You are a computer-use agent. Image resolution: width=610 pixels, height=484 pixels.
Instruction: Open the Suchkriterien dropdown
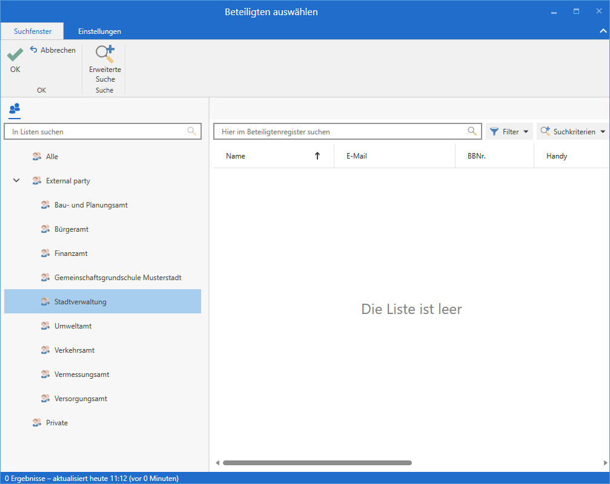coord(573,132)
